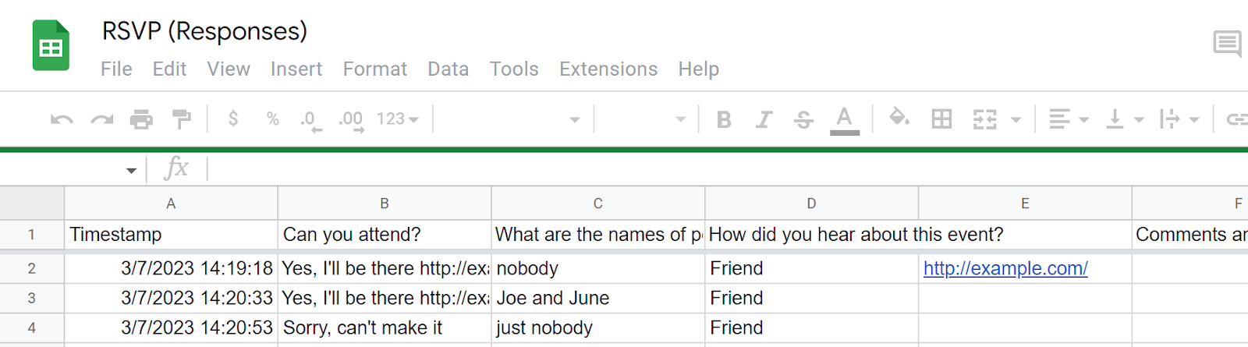Click the borders icon
This screenshot has height=347, width=1248.
[x=941, y=119]
